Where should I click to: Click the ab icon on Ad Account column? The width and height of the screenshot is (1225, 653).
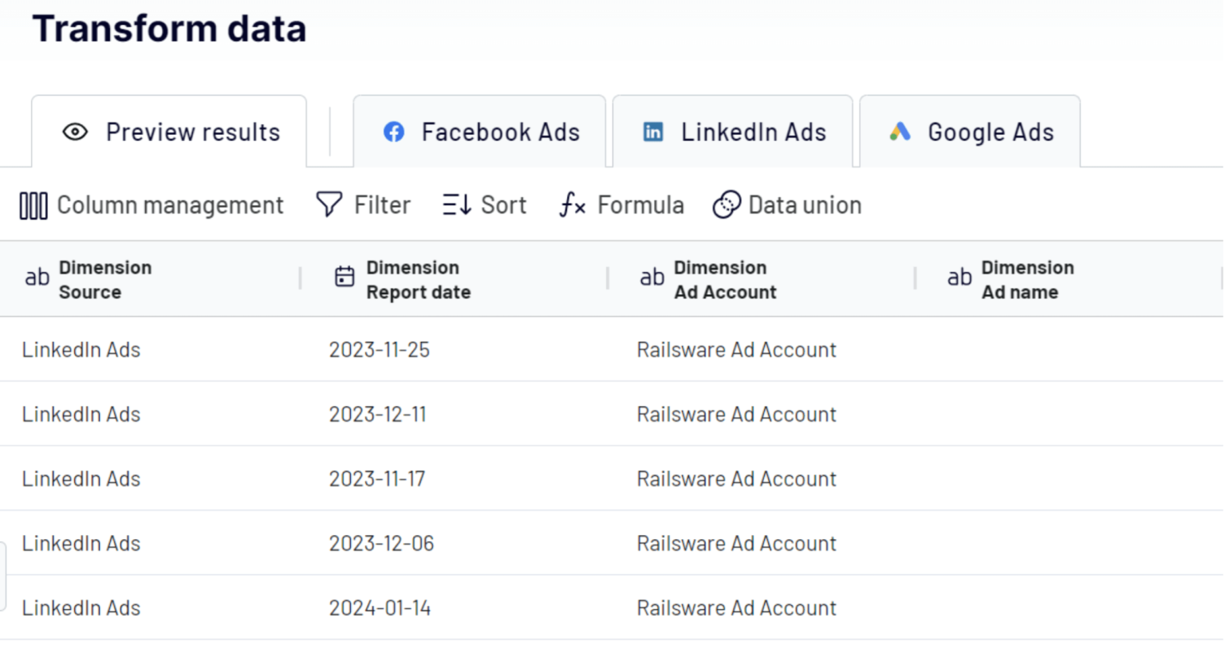[x=652, y=277]
